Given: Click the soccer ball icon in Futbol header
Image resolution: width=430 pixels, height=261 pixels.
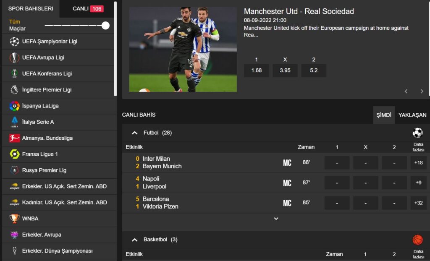Looking at the screenshot, I should tap(417, 133).
